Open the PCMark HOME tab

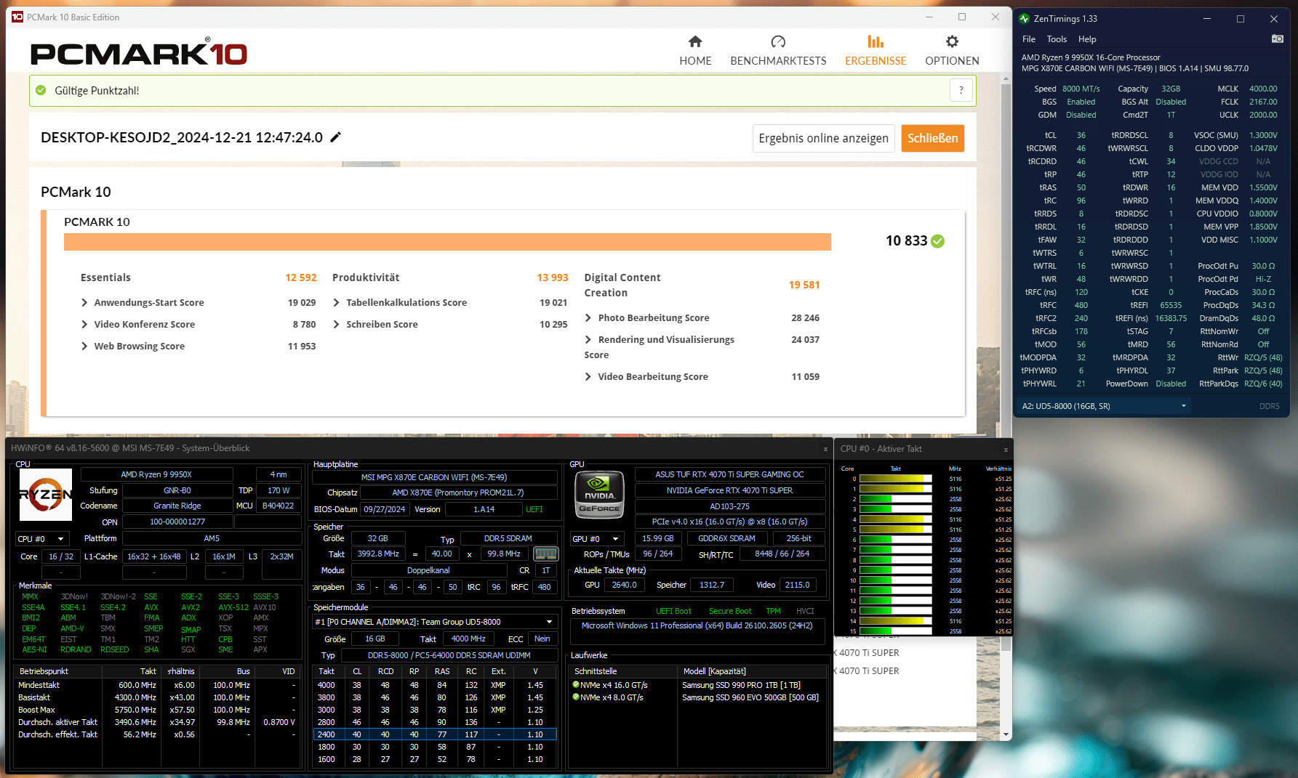[695, 51]
